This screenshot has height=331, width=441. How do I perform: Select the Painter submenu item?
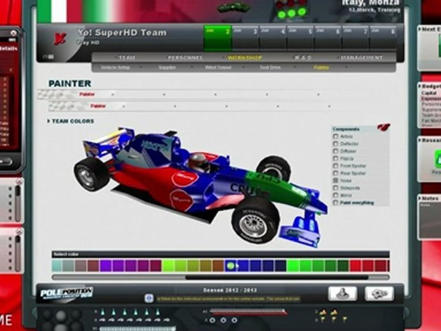(x=321, y=68)
